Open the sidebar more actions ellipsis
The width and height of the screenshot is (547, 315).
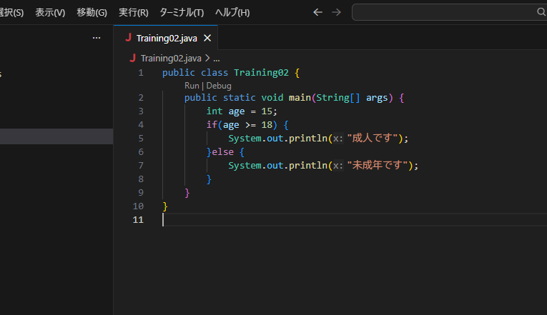pos(97,38)
